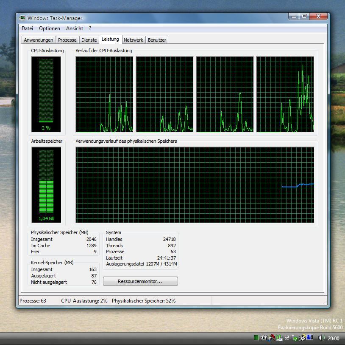Close the Task-Manager window
345x345 pixels.
pyautogui.click(x=319, y=16)
